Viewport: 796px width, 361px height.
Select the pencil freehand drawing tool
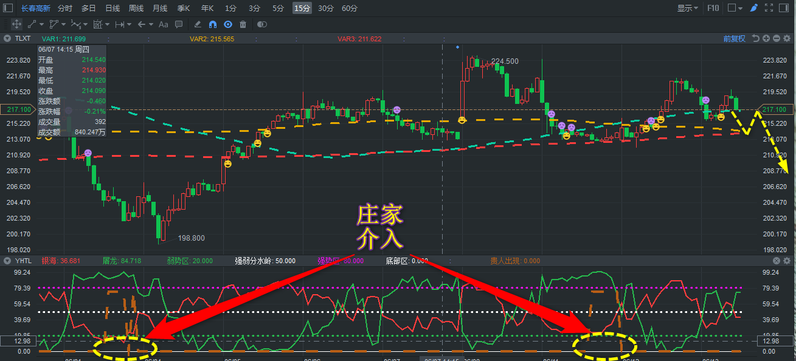[196, 24]
